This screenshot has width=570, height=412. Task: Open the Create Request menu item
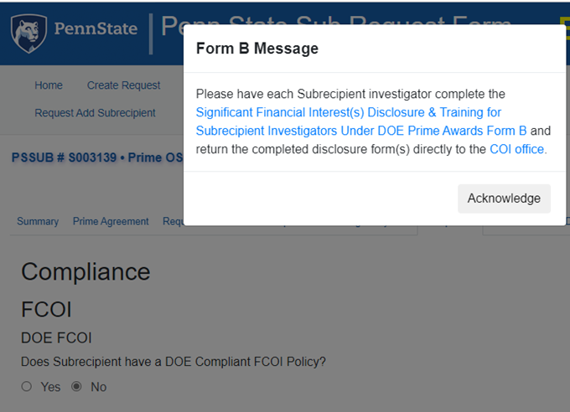click(x=123, y=85)
